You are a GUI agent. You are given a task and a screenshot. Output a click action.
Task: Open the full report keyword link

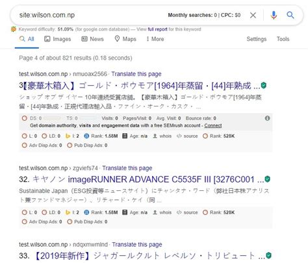click(x=157, y=29)
